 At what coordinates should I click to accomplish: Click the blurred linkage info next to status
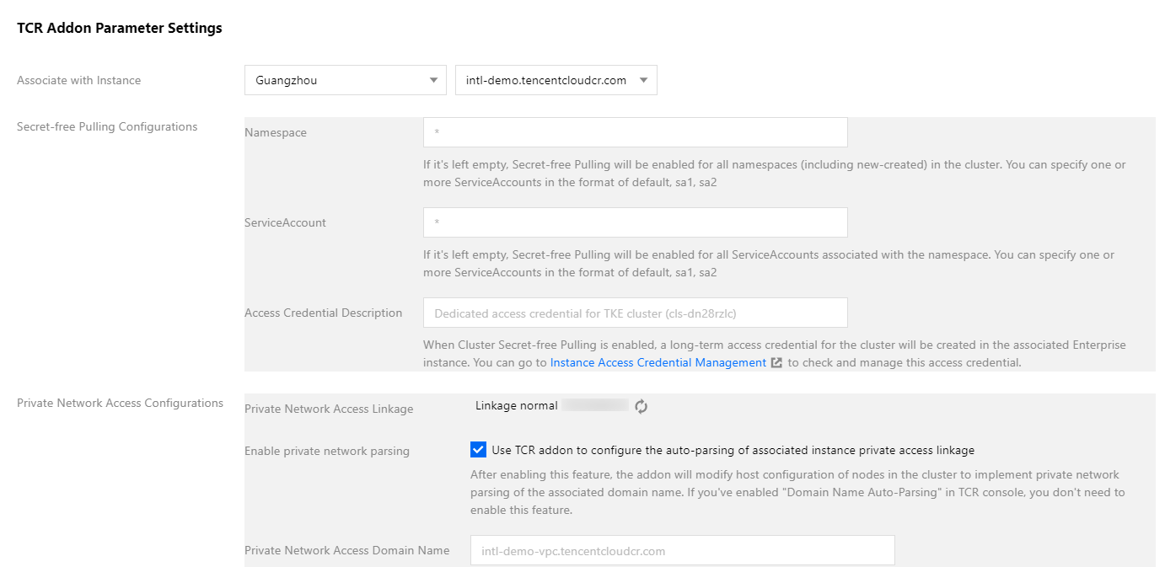[595, 406]
